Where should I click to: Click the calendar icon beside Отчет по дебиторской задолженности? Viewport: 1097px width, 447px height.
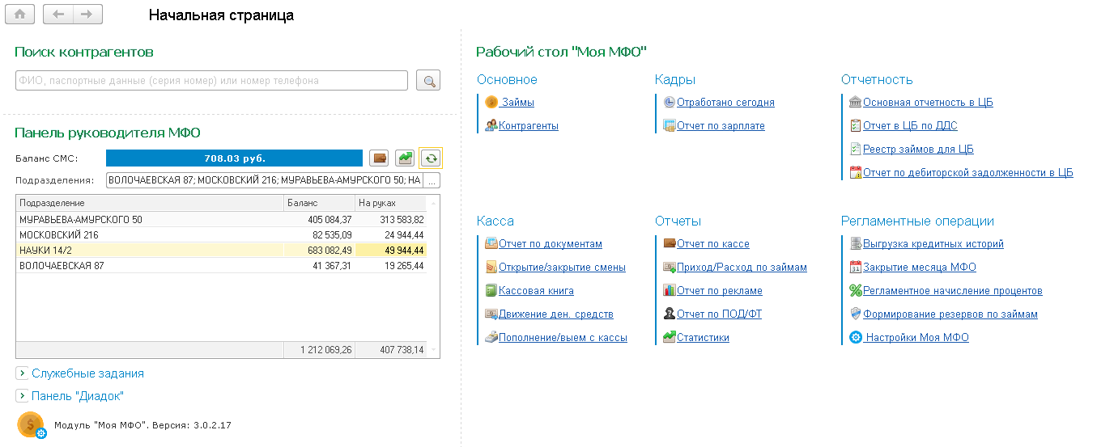(x=856, y=172)
